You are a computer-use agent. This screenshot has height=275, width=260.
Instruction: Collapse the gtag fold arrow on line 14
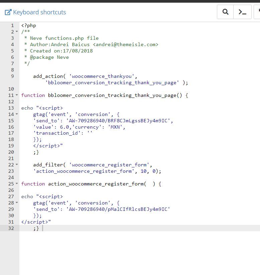(x=17, y=114)
